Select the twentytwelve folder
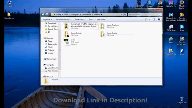The image size is (192, 108). (109, 34)
